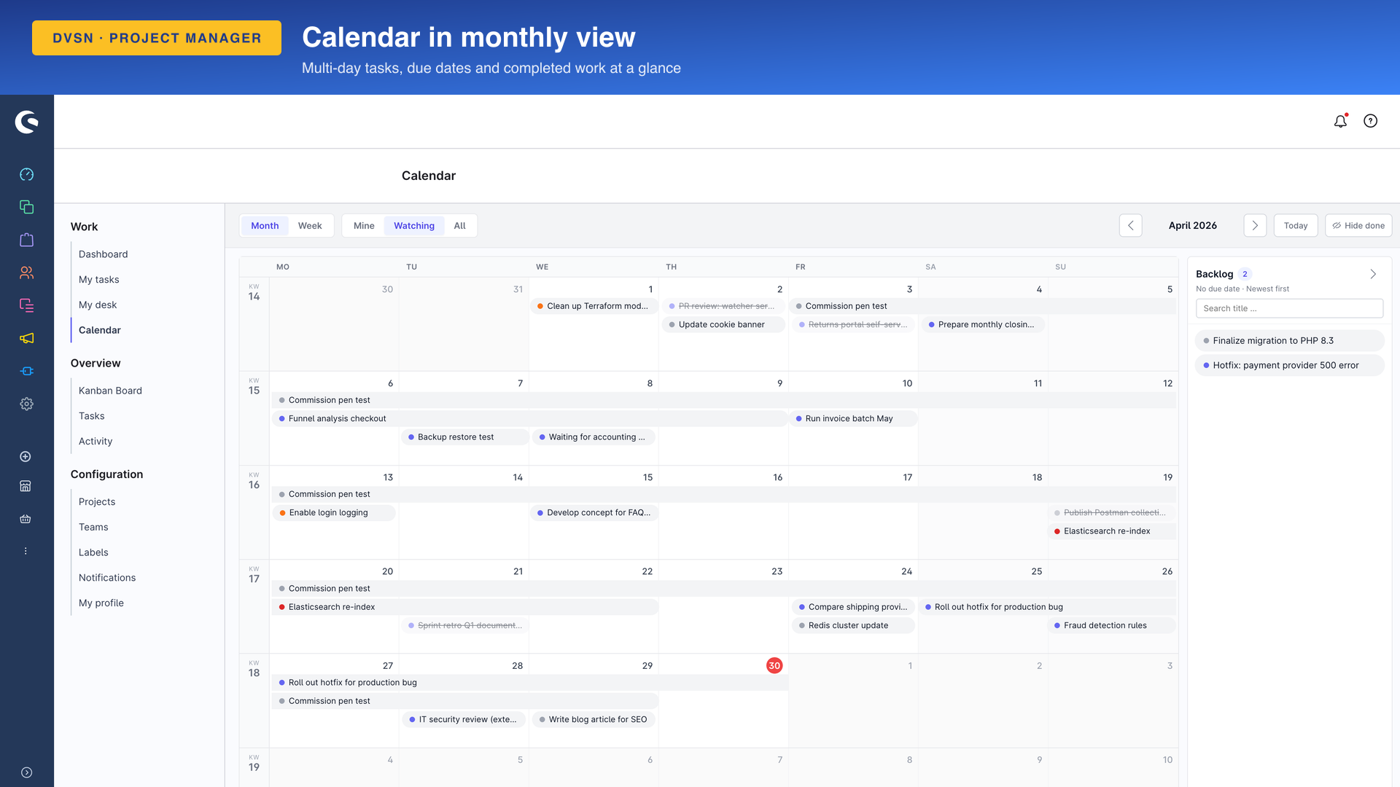Open Teams in Configuration
This screenshot has height=787, width=1400.
[x=93, y=528]
